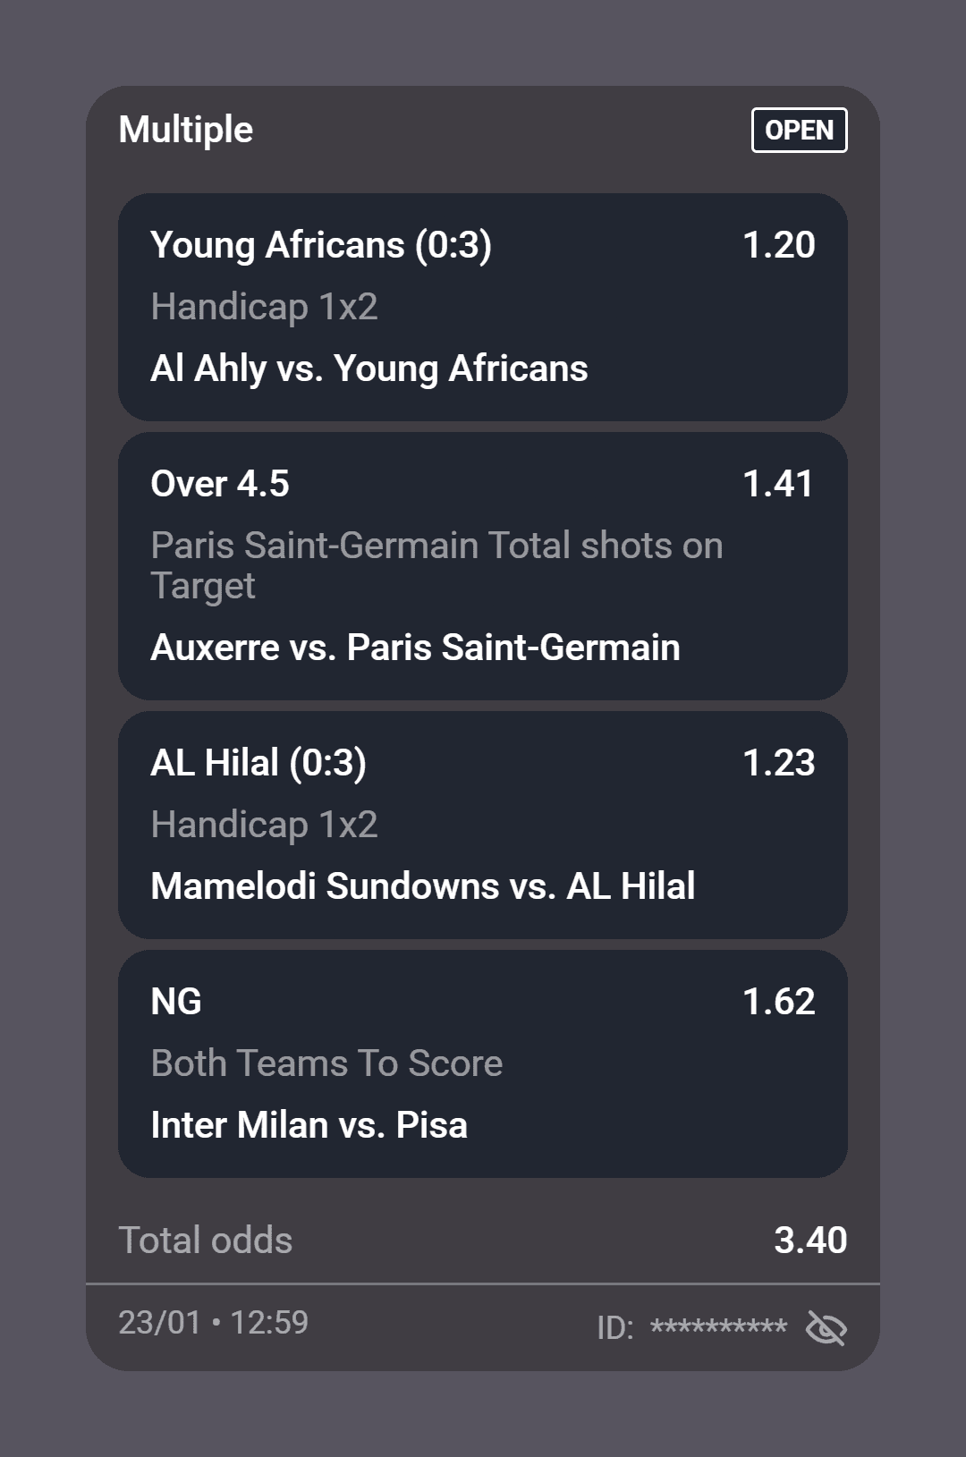Click the 1.23 odds value

(778, 763)
